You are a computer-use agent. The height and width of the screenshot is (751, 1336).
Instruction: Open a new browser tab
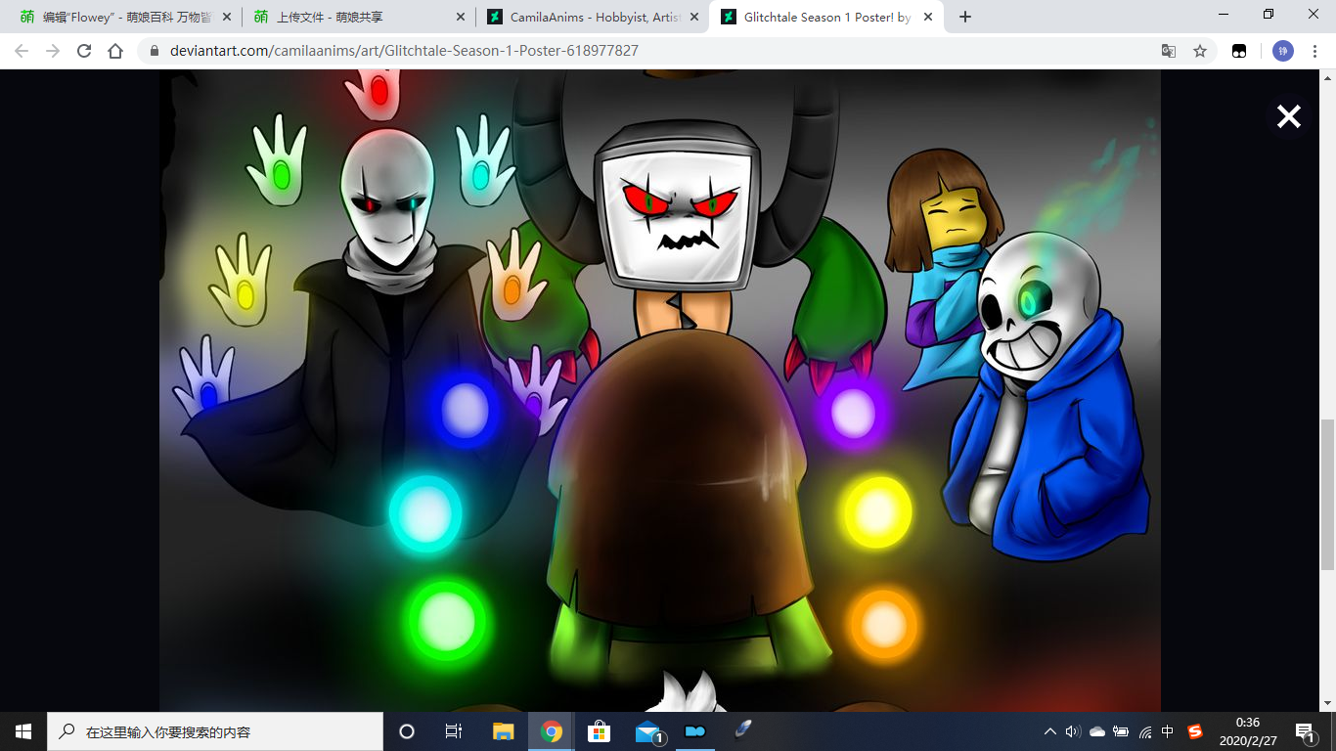[x=965, y=17]
